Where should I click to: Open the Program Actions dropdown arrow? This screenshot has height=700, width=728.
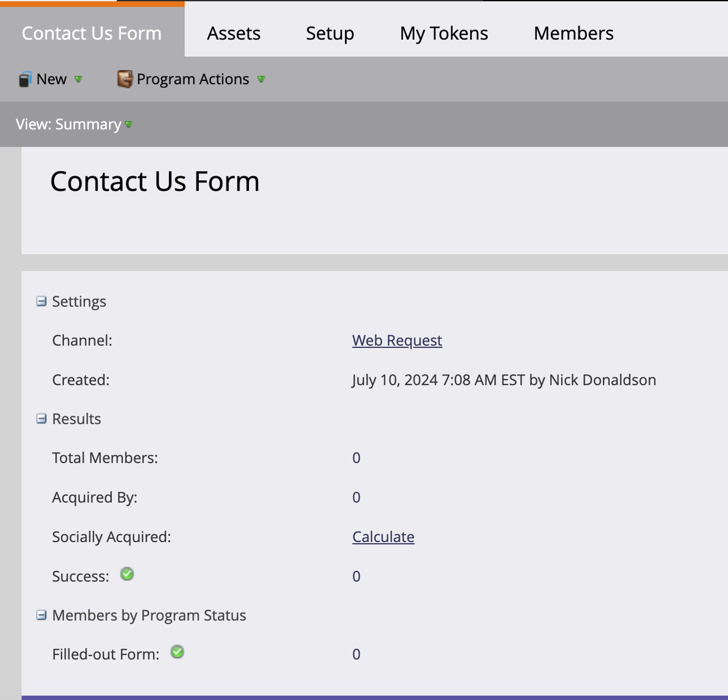coord(261,79)
